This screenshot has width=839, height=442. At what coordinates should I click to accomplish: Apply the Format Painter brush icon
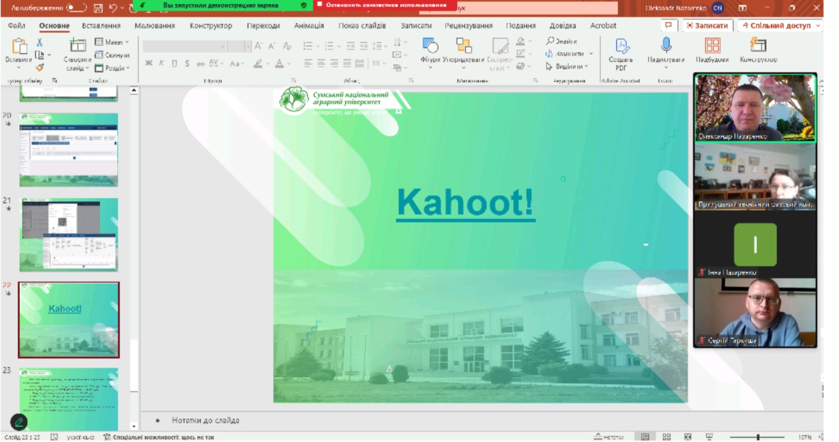[39, 68]
